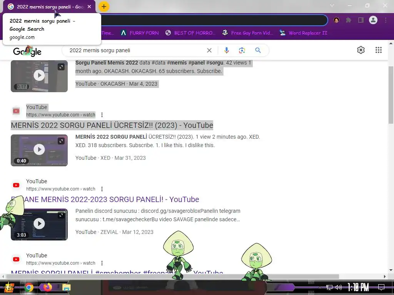The width and height of the screenshot is (394, 295).
Task: Click the scroll right arrow at the bottom
Action: [385, 277]
